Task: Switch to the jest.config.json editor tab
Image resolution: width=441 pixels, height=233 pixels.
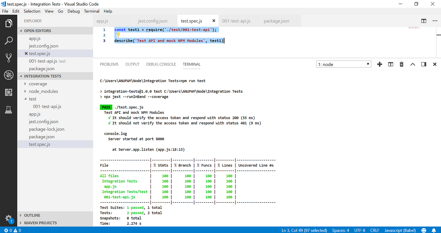Action: [x=156, y=21]
